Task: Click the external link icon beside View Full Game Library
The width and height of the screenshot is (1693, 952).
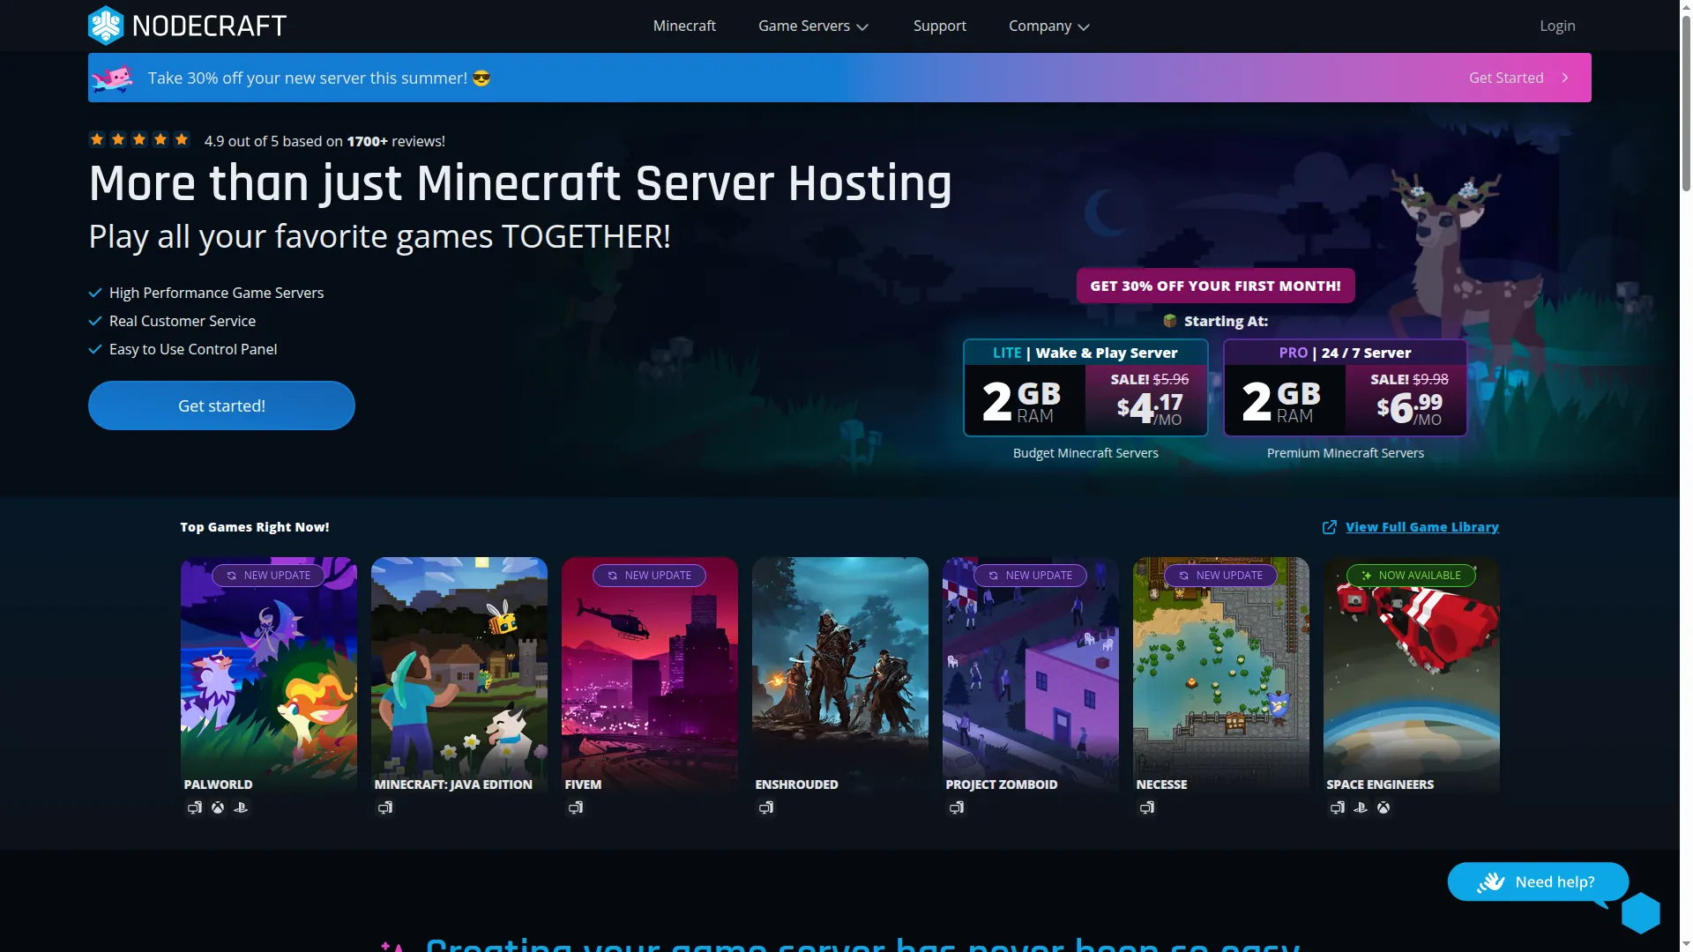Action: (x=1330, y=527)
